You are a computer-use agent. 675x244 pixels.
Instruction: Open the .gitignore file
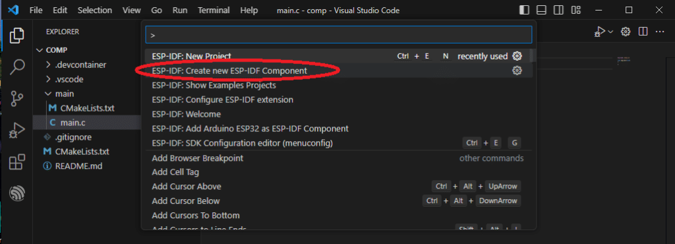click(x=87, y=137)
